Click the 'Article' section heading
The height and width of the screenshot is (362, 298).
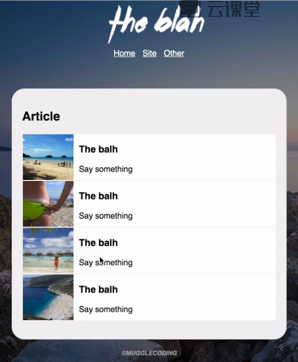click(x=41, y=116)
